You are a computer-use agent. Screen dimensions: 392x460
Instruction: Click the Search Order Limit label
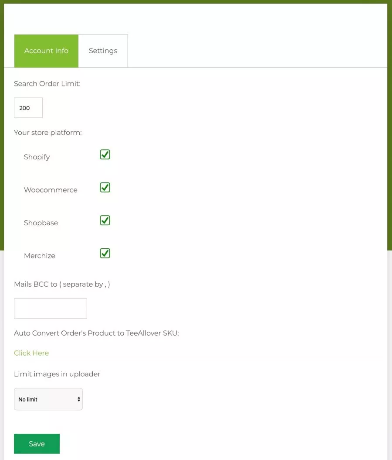point(47,84)
